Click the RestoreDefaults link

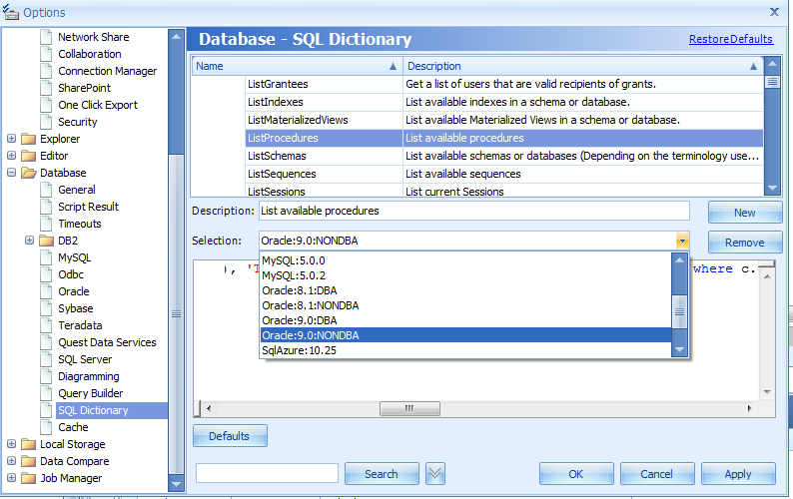731,39
